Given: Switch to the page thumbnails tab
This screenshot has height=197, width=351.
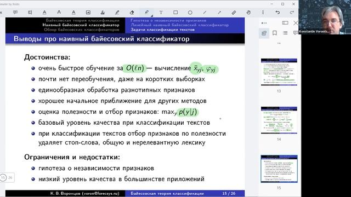Looking at the screenshot, I should (x=264, y=33).
